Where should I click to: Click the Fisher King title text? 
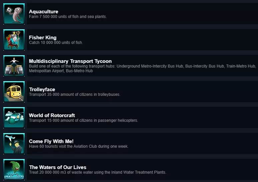(x=43, y=38)
